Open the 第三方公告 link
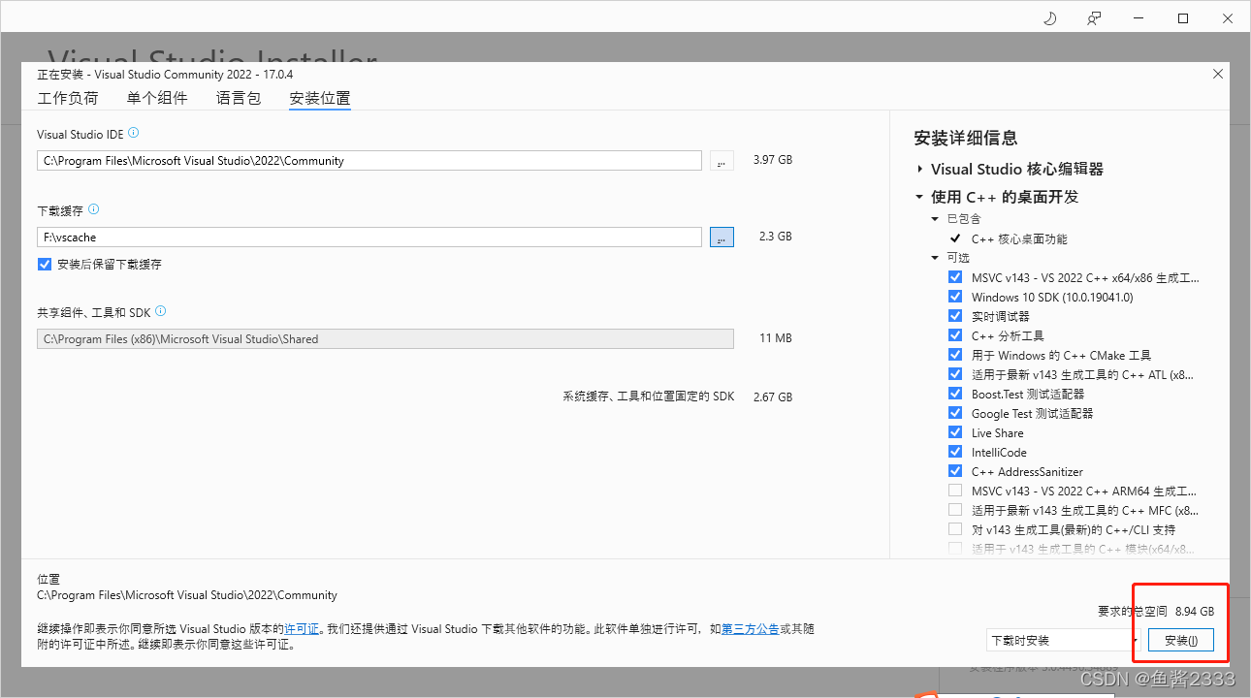Viewport: 1251px width, 698px height. click(x=750, y=629)
